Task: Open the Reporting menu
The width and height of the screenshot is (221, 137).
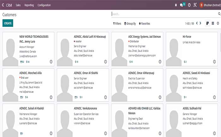Action: point(29,5)
